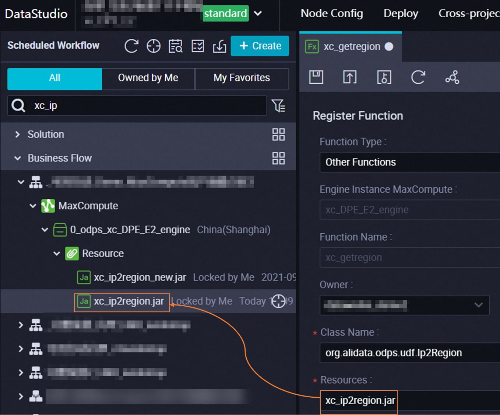Viewport: 500px width, 415px height.
Task: Open Cross-project menu item
Action: click(x=469, y=14)
